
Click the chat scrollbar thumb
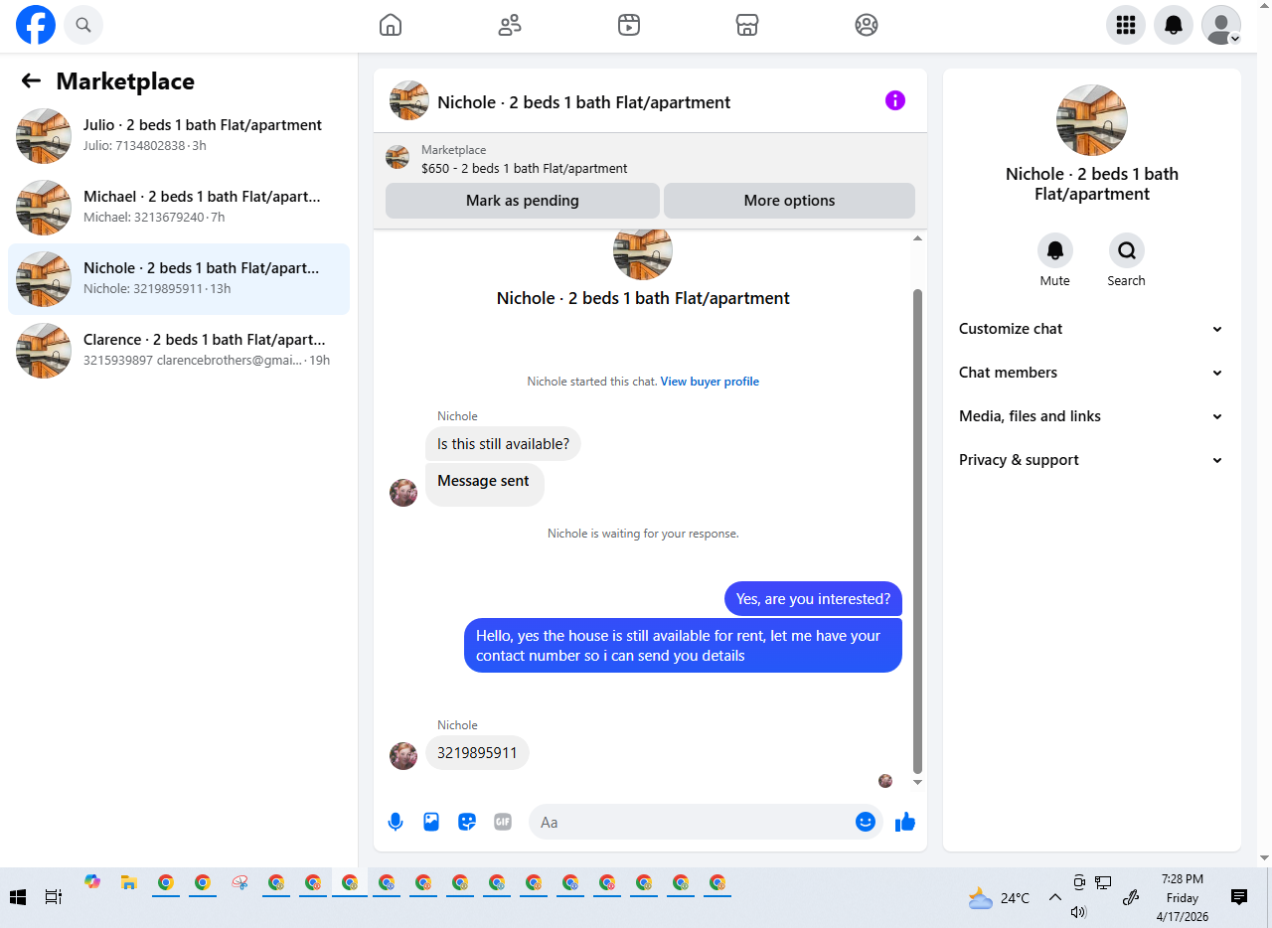tap(918, 532)
